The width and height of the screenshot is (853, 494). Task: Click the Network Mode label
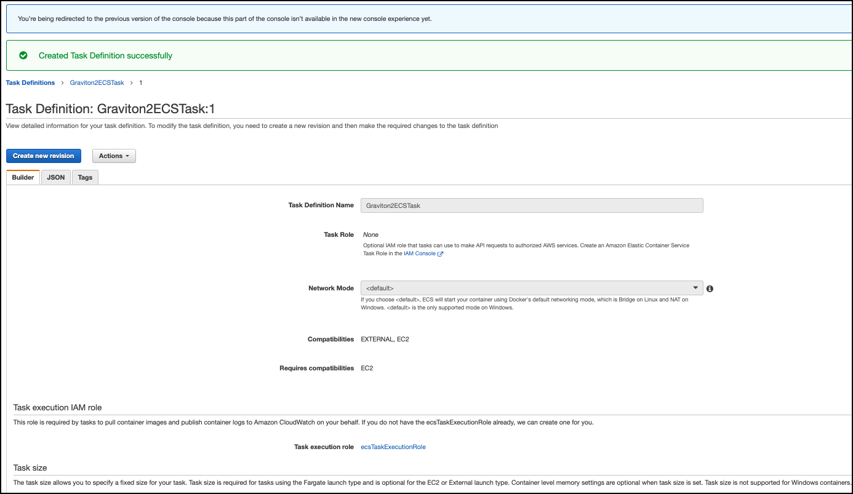coord(331,288)
